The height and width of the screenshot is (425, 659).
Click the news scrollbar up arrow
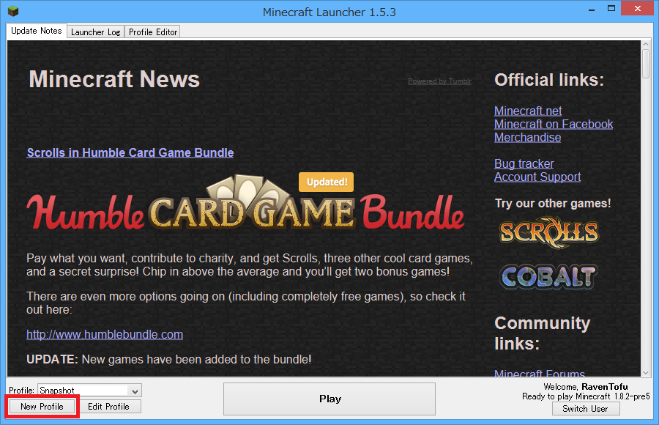coord(646,44)
